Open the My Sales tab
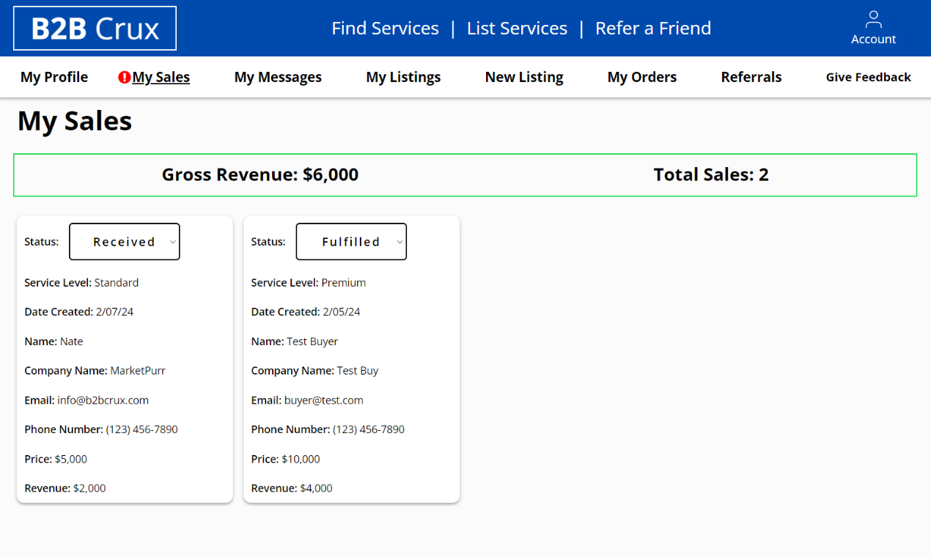Image resolution: width=931 pixels, height=557 pixels. click(161, 77)
